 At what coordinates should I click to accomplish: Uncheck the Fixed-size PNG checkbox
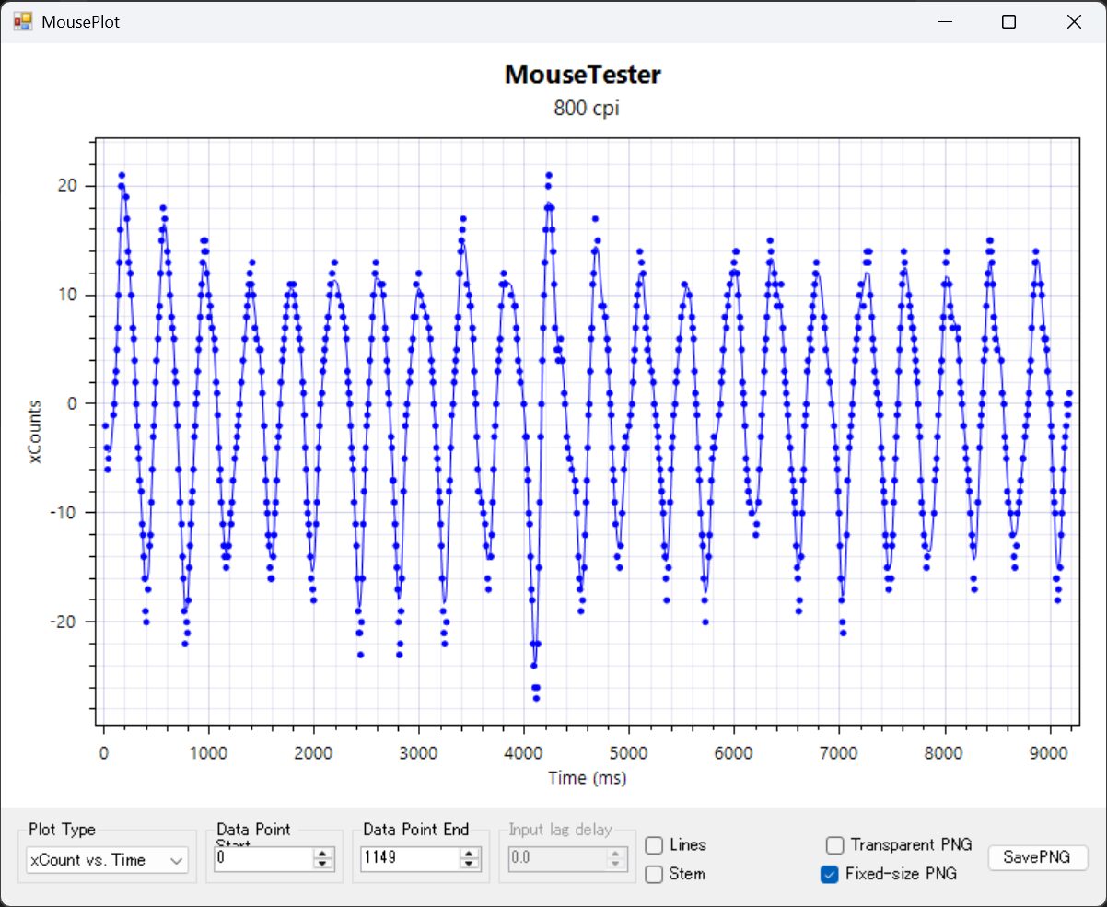tap(829, 874)
